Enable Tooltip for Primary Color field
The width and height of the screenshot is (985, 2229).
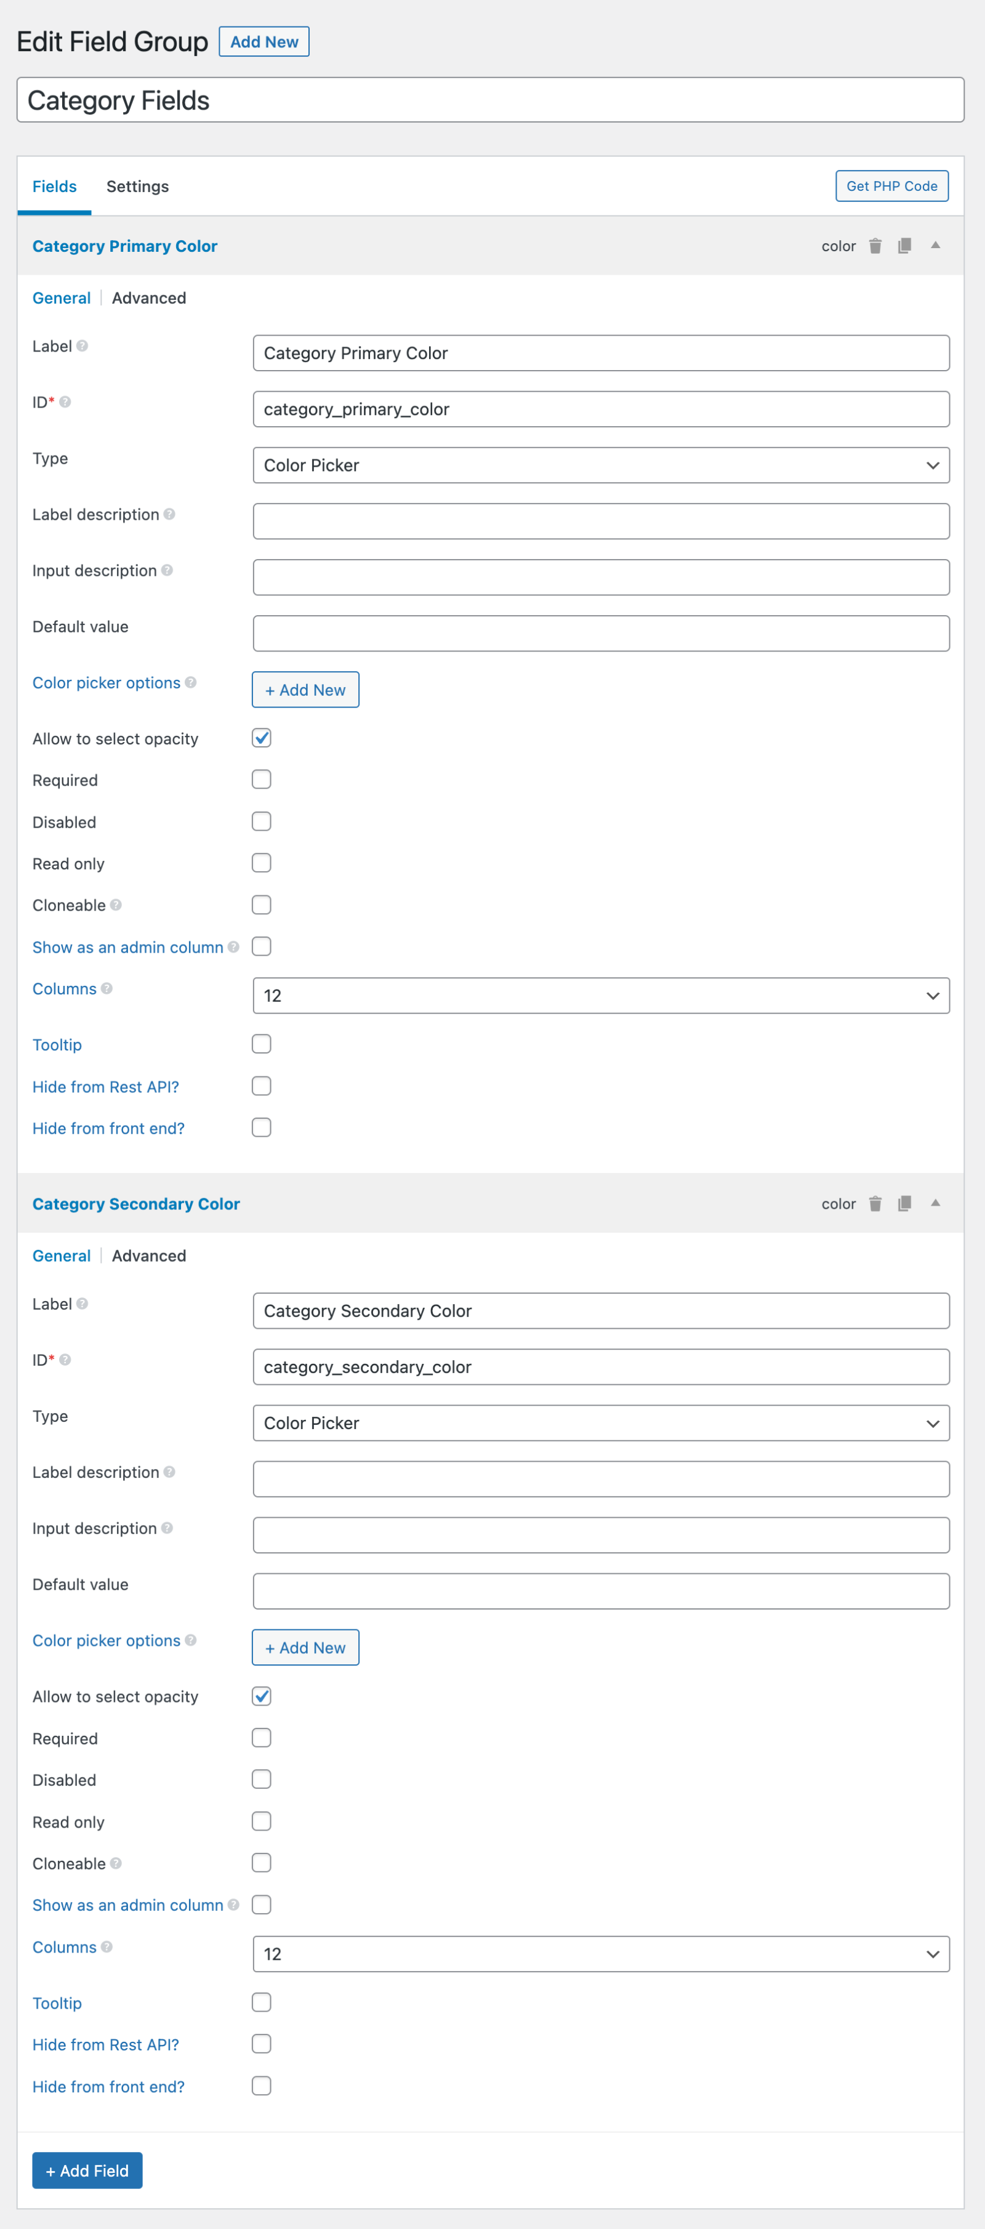point(261,1044)
